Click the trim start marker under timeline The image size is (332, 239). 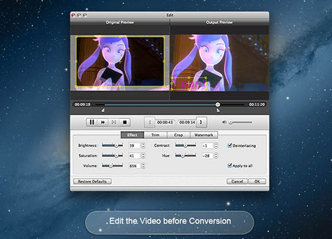click(103, 110)
